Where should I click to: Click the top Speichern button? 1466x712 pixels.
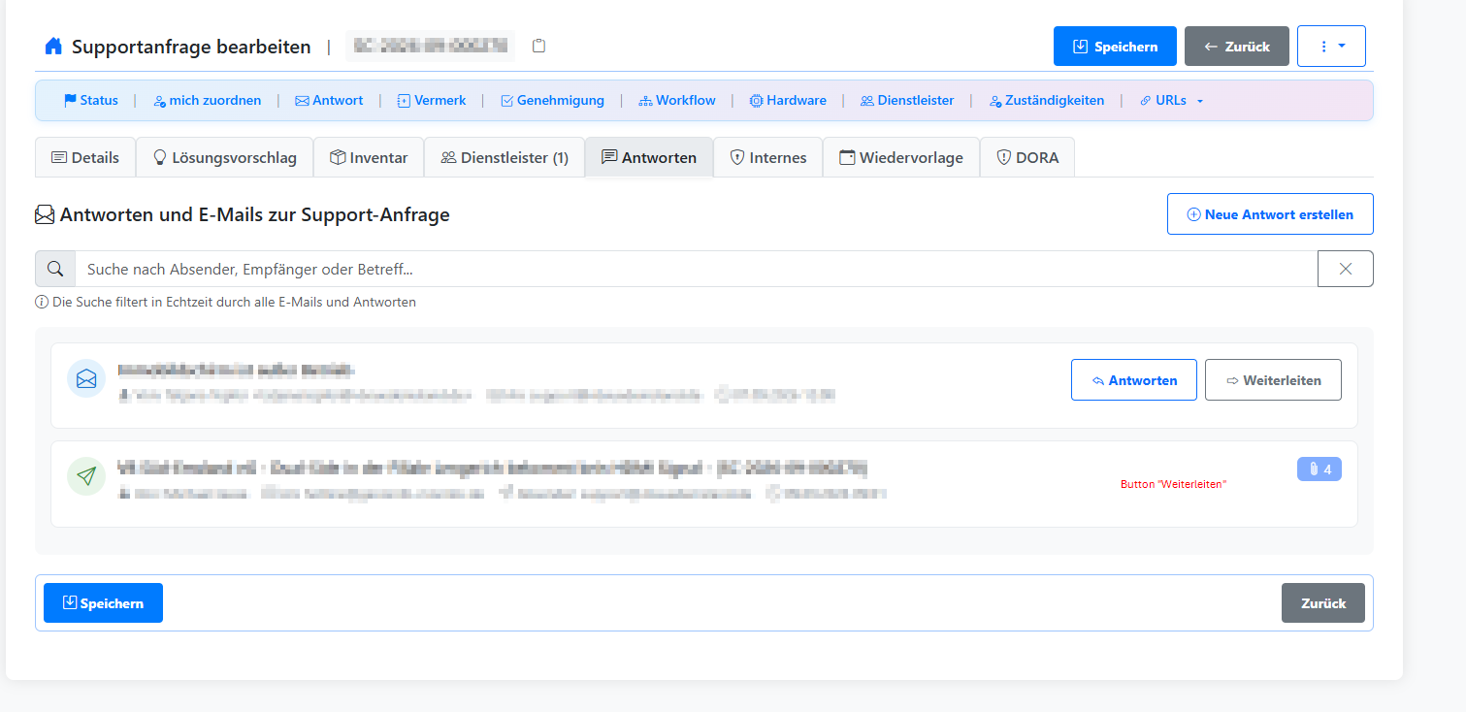(x=1115, y=46)
